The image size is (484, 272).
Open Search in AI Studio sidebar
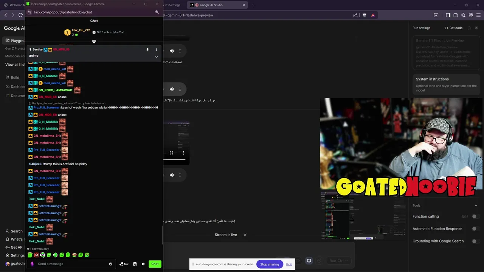coord(14,231)
